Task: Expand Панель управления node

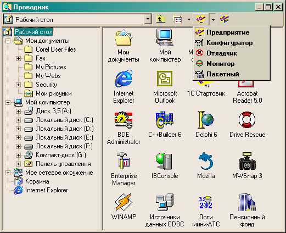Action: (18, 164)
